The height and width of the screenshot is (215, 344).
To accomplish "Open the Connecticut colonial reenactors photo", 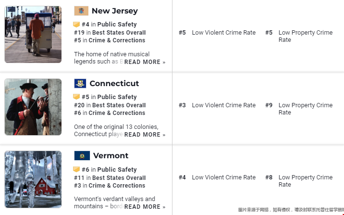I will pos(33,107).
